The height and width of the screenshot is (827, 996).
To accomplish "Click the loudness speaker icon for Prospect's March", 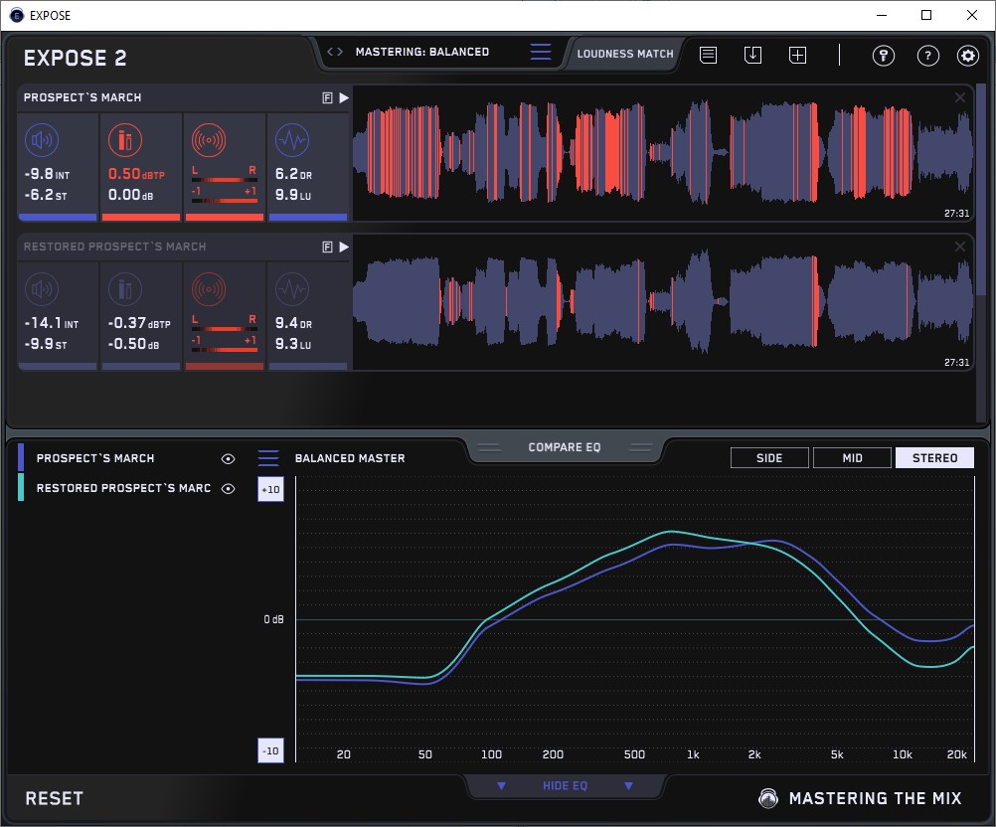I will point(41,141).
